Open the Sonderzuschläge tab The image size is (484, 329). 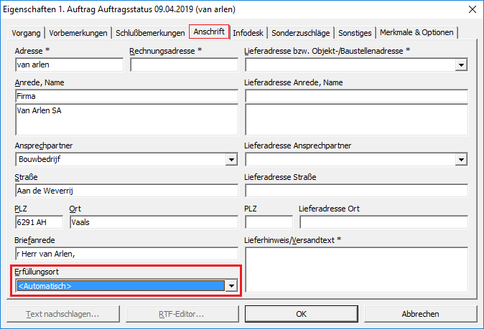pos(301,33)
